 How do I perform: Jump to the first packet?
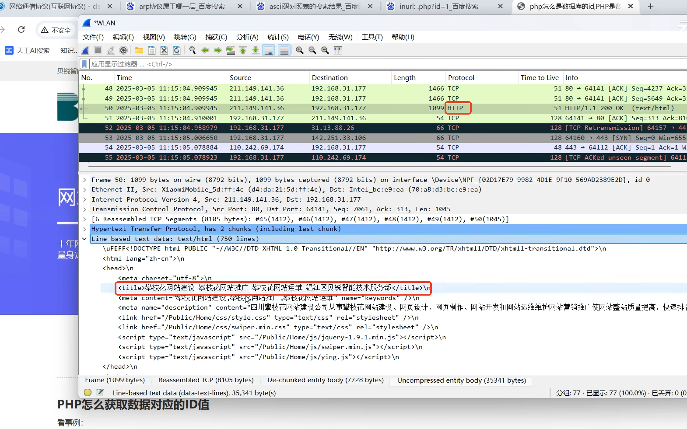coord(243,50)
